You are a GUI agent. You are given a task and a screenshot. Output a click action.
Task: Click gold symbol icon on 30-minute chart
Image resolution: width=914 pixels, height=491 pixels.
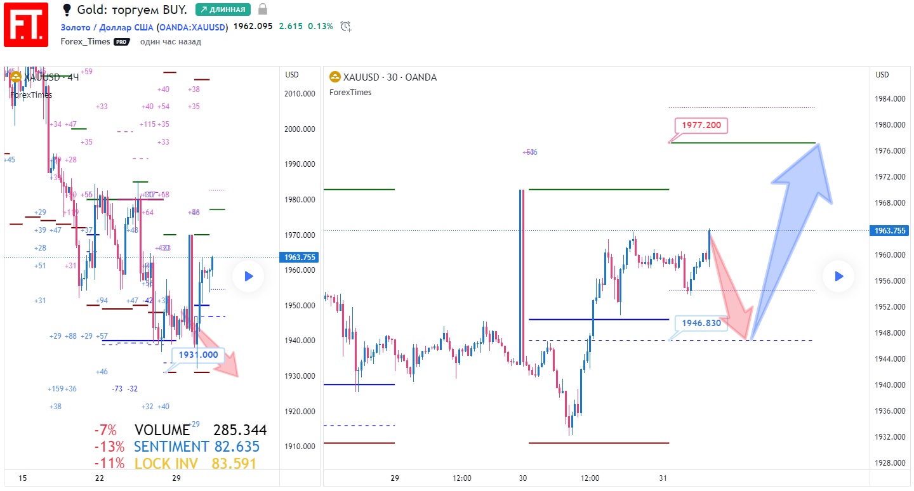point(334,77)
